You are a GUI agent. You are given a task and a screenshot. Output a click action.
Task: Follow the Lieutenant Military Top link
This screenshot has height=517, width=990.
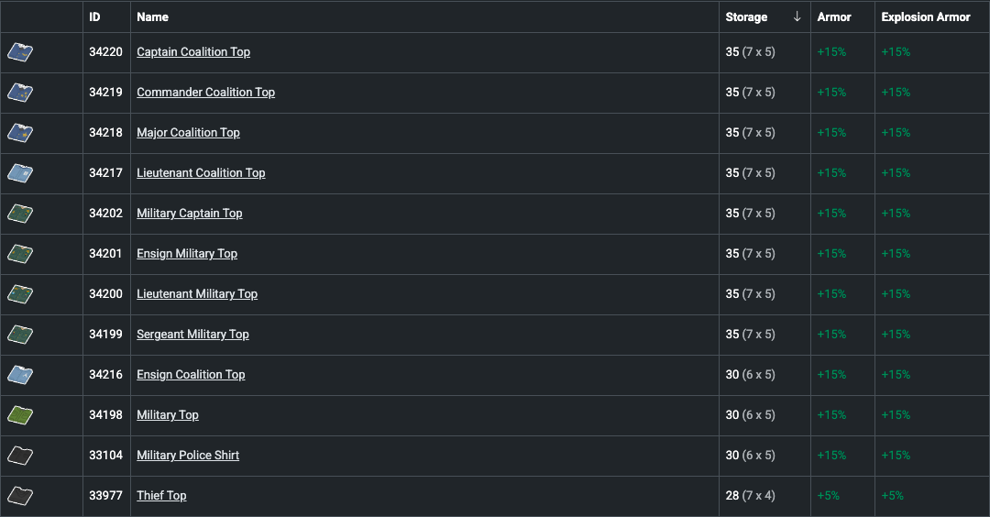pyautogui.click(x=197, y=294)
